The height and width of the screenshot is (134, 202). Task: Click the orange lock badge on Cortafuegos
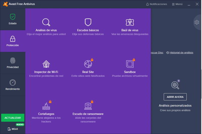click(x=50, y=102)
